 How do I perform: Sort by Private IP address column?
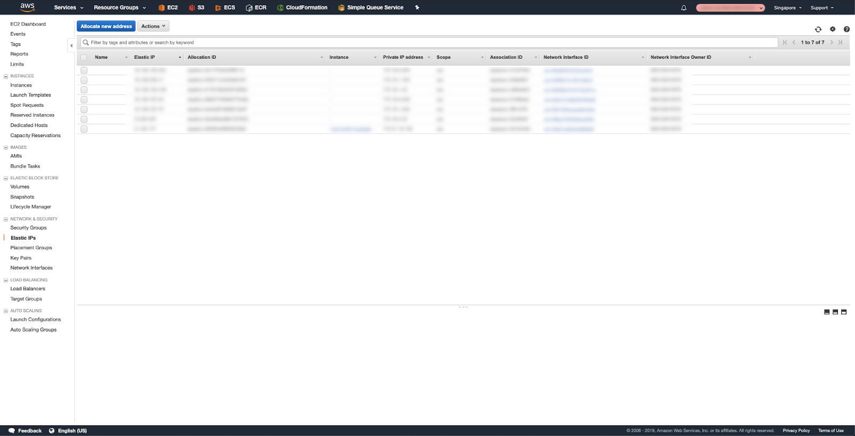[406, 57]
